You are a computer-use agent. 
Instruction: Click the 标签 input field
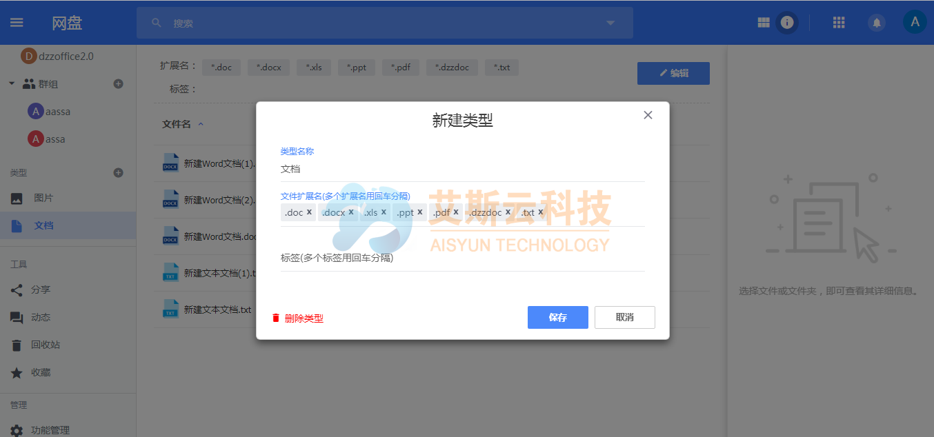coord(462,258)
